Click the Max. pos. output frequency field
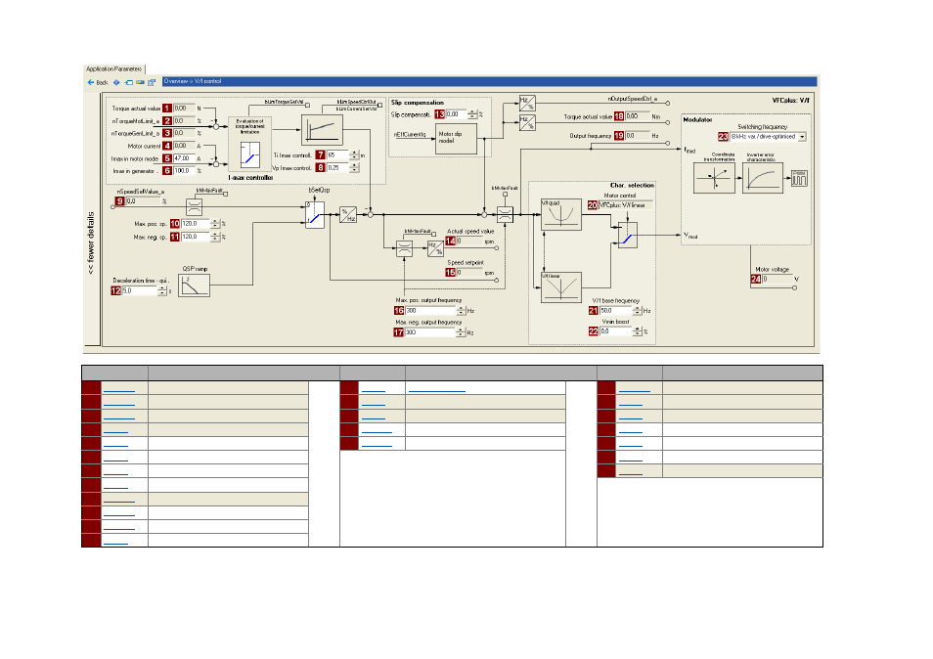The height and width of the screenshot is (659, 933). [x=430, y=311]
